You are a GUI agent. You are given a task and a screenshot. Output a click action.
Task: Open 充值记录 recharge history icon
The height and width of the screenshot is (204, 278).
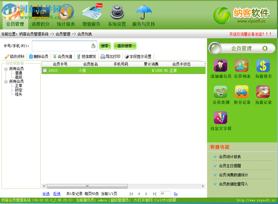(x=263, y=92)
